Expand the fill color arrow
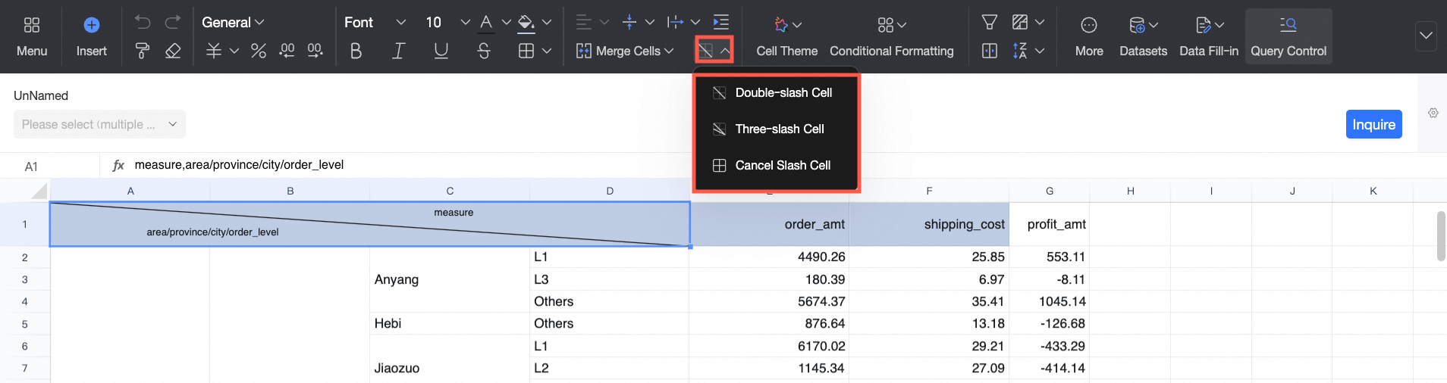The height and width of the screenshot is (383, 1447). click(547, 22)
